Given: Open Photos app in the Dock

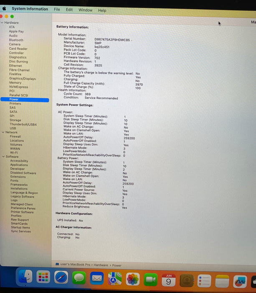Looking at the screenshot, I should pos(132,279).
